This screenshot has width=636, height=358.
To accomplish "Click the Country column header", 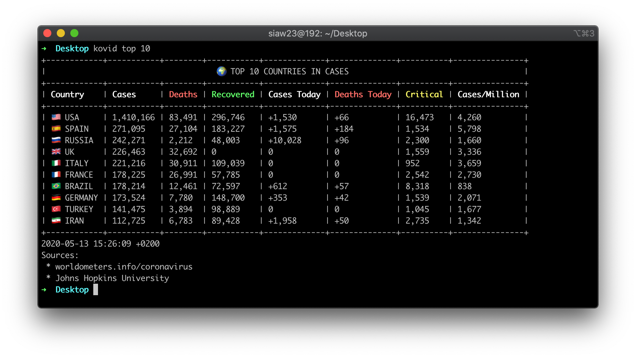I will pos(67,95).
